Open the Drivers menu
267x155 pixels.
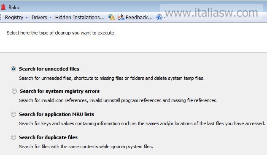[x=39, y=18]
